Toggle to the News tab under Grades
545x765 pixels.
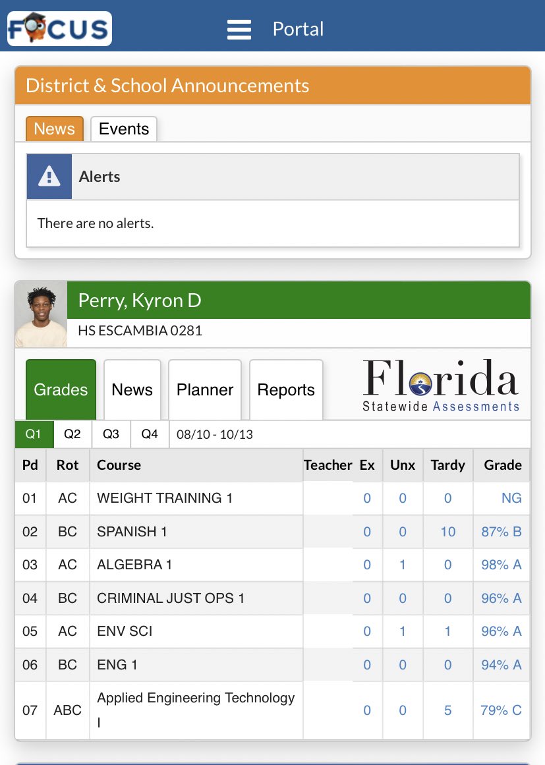click(x=132, y=389)
